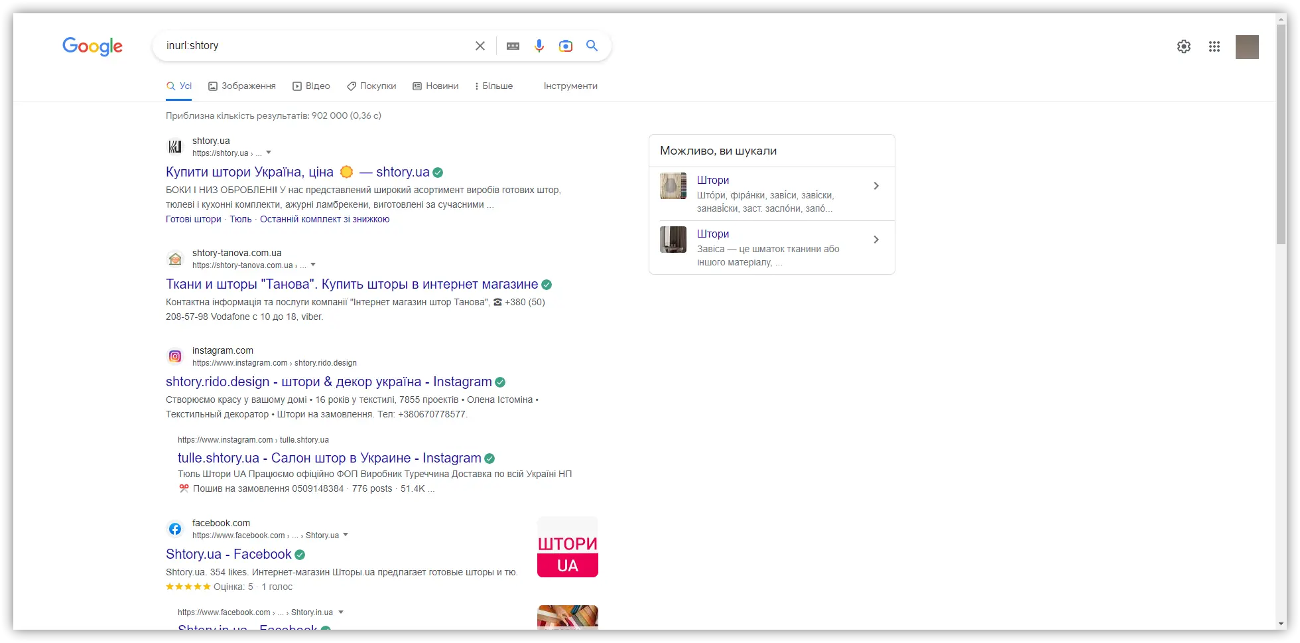
Task: Open the Більше menu
Action: click(494, 86)
